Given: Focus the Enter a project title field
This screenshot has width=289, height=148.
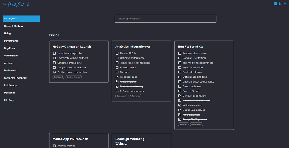Looking at the screenshot, I should pyautogui.click(x=165, y=19).
